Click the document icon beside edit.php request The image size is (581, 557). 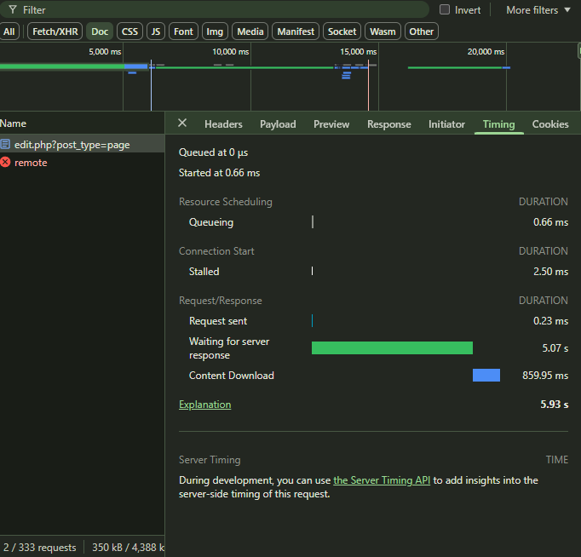click(6, 145)
